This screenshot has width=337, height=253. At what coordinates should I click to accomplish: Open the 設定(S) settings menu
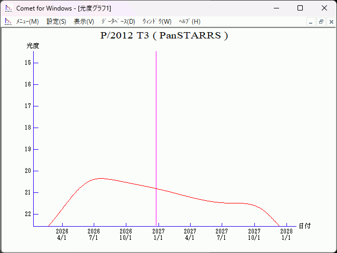pyautogui.click(x=56, y=22)
